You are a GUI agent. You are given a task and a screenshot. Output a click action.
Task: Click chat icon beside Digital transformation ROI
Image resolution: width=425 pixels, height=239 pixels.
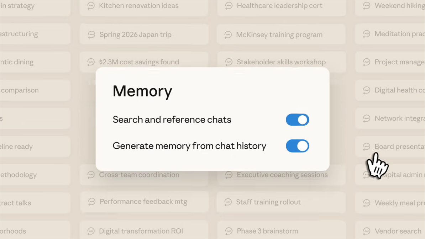[x=91, y=231]
